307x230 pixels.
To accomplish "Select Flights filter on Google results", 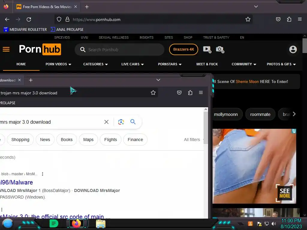I will pos(110,140).
